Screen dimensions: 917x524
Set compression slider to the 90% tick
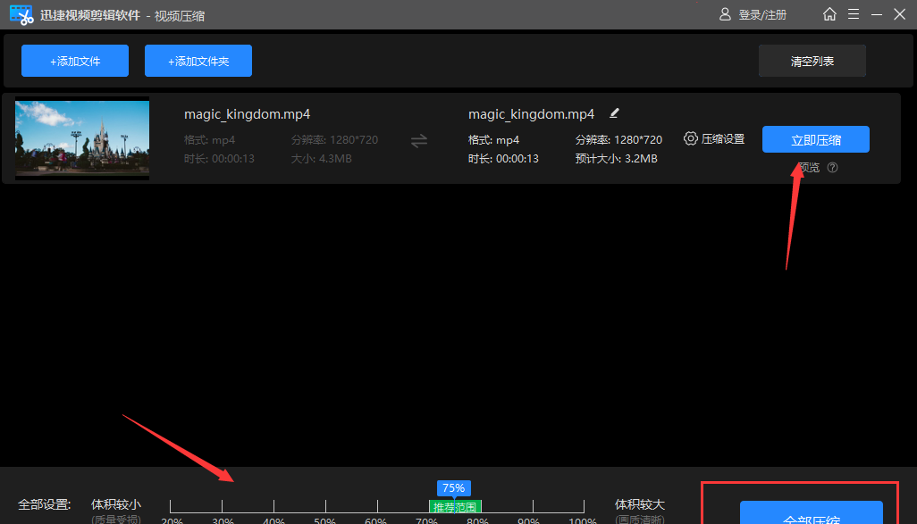pos(533,506)
